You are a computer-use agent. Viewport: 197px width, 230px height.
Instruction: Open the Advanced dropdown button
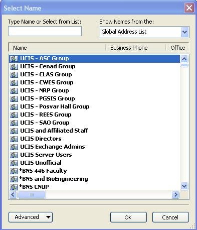pyautogui.click(x=31, y=217)
